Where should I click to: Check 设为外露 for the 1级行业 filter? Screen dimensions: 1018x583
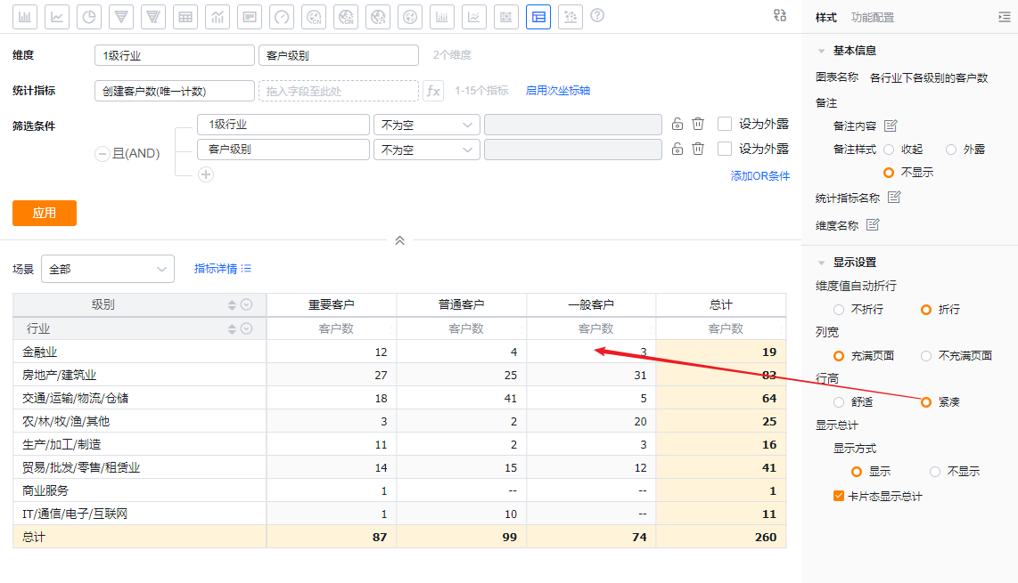[x=725, y=125]
